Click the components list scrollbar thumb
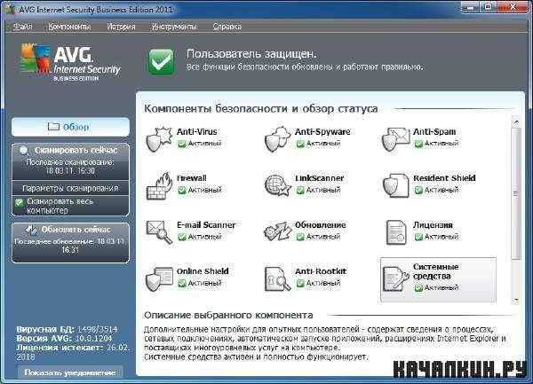 (516, 193)
